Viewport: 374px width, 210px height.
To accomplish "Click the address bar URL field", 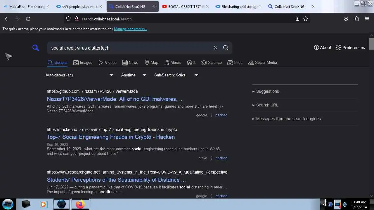I will point(187,19).
